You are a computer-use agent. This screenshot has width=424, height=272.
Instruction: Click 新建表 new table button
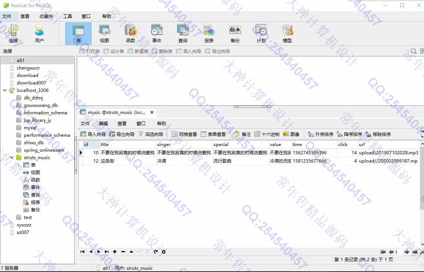pyautogui.click(x=138, y=51)
